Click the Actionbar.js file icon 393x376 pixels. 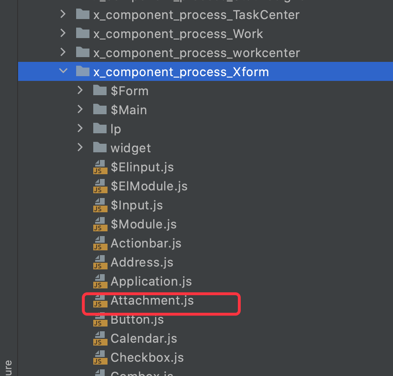coord(99,244)
